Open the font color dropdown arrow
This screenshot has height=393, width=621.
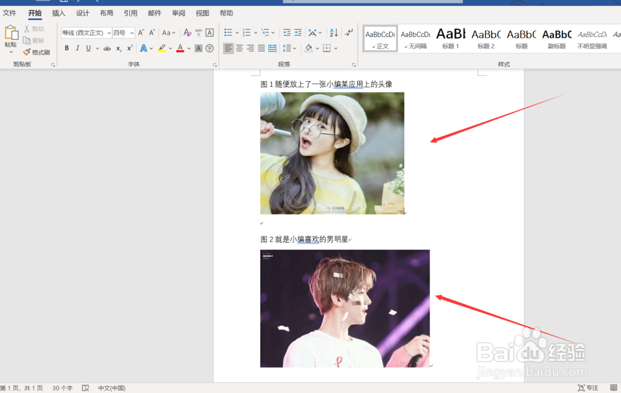(x=188, y=48)
